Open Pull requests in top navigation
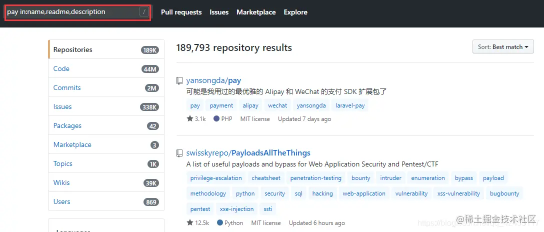 [x=181, y=12]
